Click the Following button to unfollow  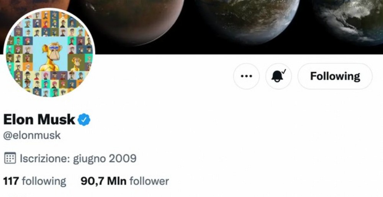point(335,76)
